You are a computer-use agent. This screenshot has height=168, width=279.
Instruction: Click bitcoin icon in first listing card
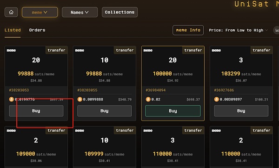point(11,99)
